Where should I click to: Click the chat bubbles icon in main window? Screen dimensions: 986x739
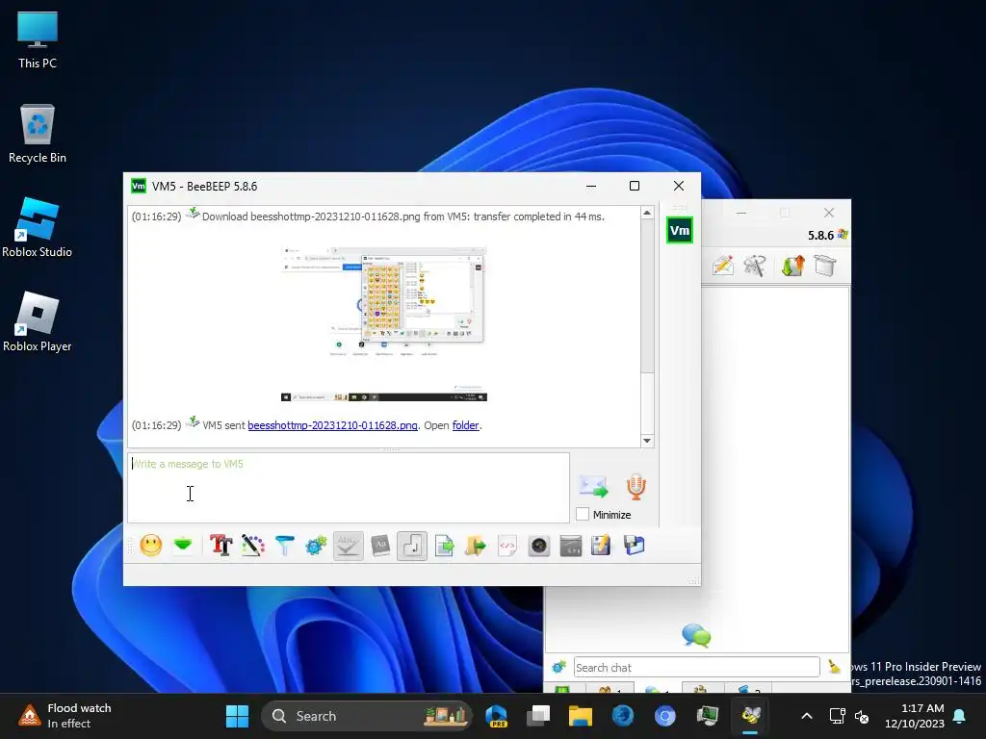click(696, 635)
